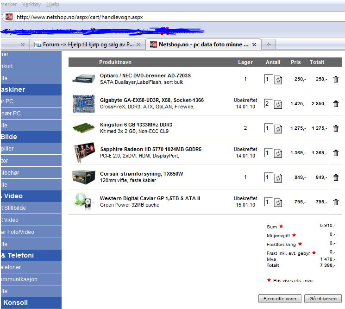Edit quantity field for Sapphire Radeon
345x309 pixels.
269,152
